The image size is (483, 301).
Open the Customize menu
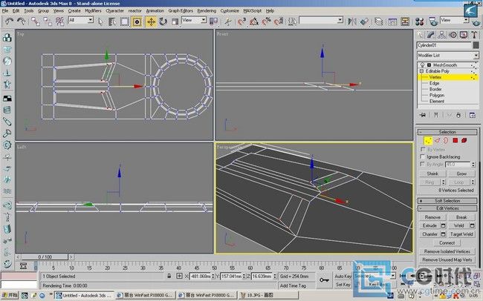[230, 10]
